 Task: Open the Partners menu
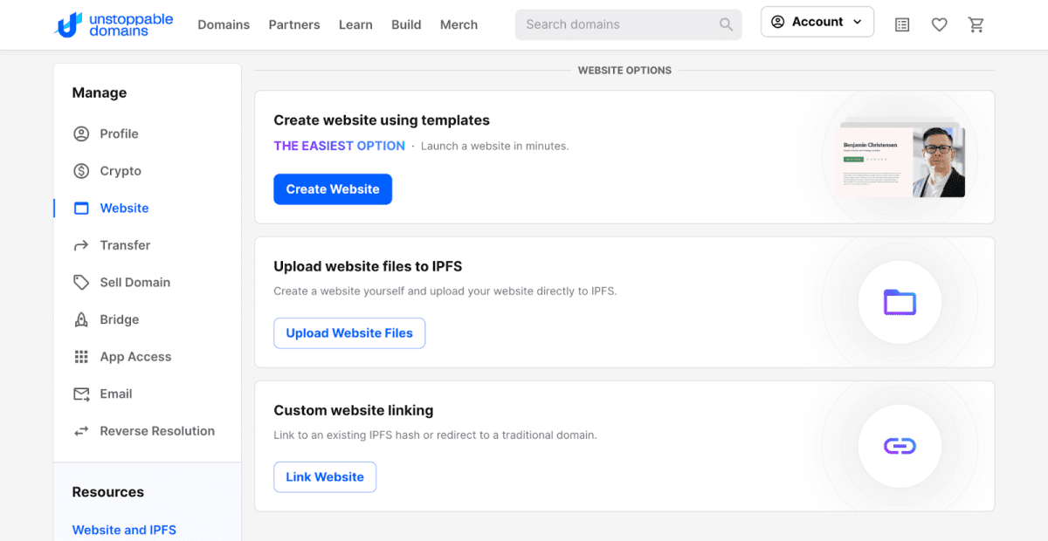(294, 24)
